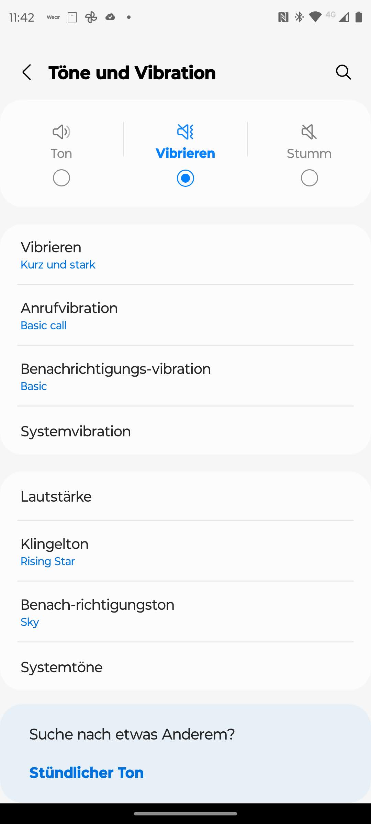Select the Vibrieren radio button
The image size is (371, 824).
(185, 178)
